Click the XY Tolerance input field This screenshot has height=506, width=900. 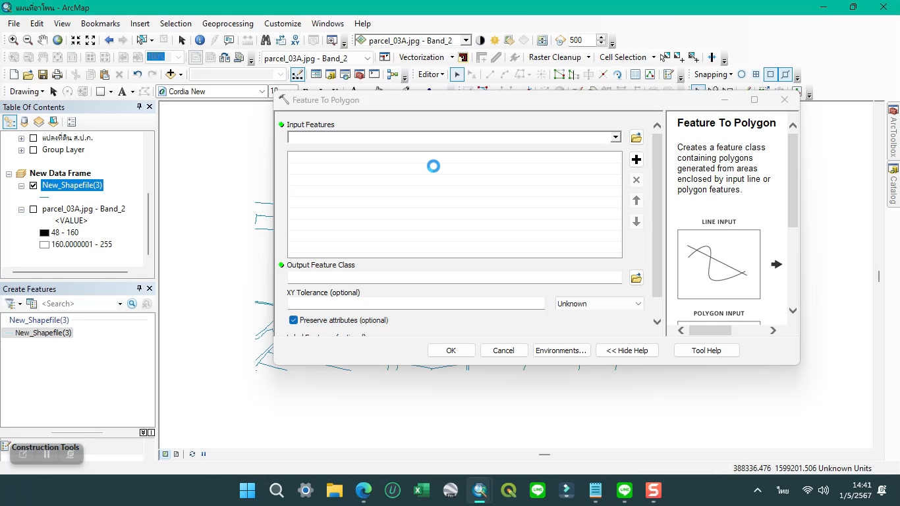pos(416,304)
